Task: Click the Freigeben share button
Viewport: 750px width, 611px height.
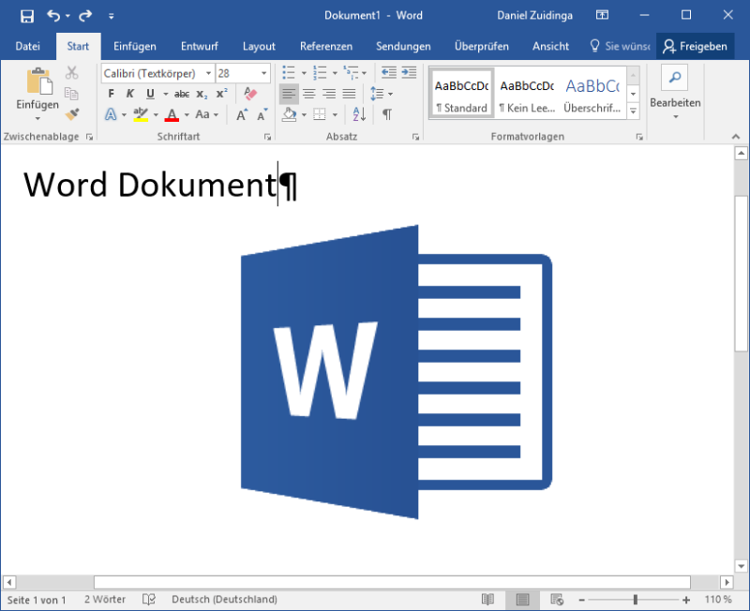Action: 695,46
